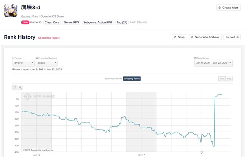Click the Export button text
Image resolution: width=245 pixels, height=157 pixels.
(230, 37)
